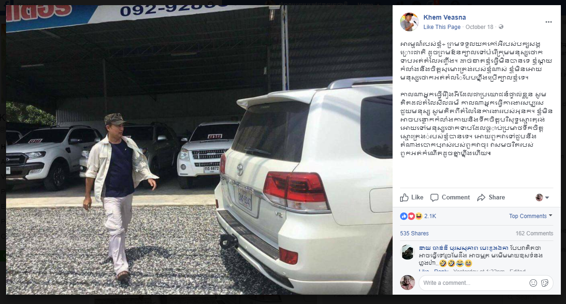Open the post options ellipsis menu
The width and height of the screenshot is (566, 304).
click(548, 22)
